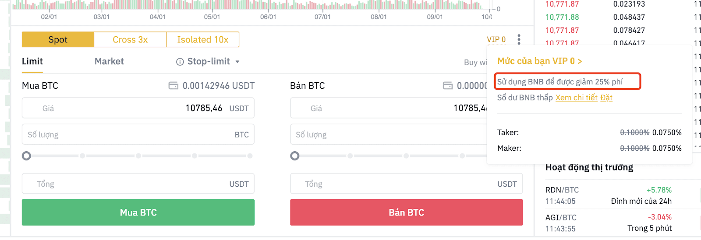Image resolution: width=701 pixels, height=240 pixels.
Task: Click the buy amount slider handle
Action: pos(27,156)
